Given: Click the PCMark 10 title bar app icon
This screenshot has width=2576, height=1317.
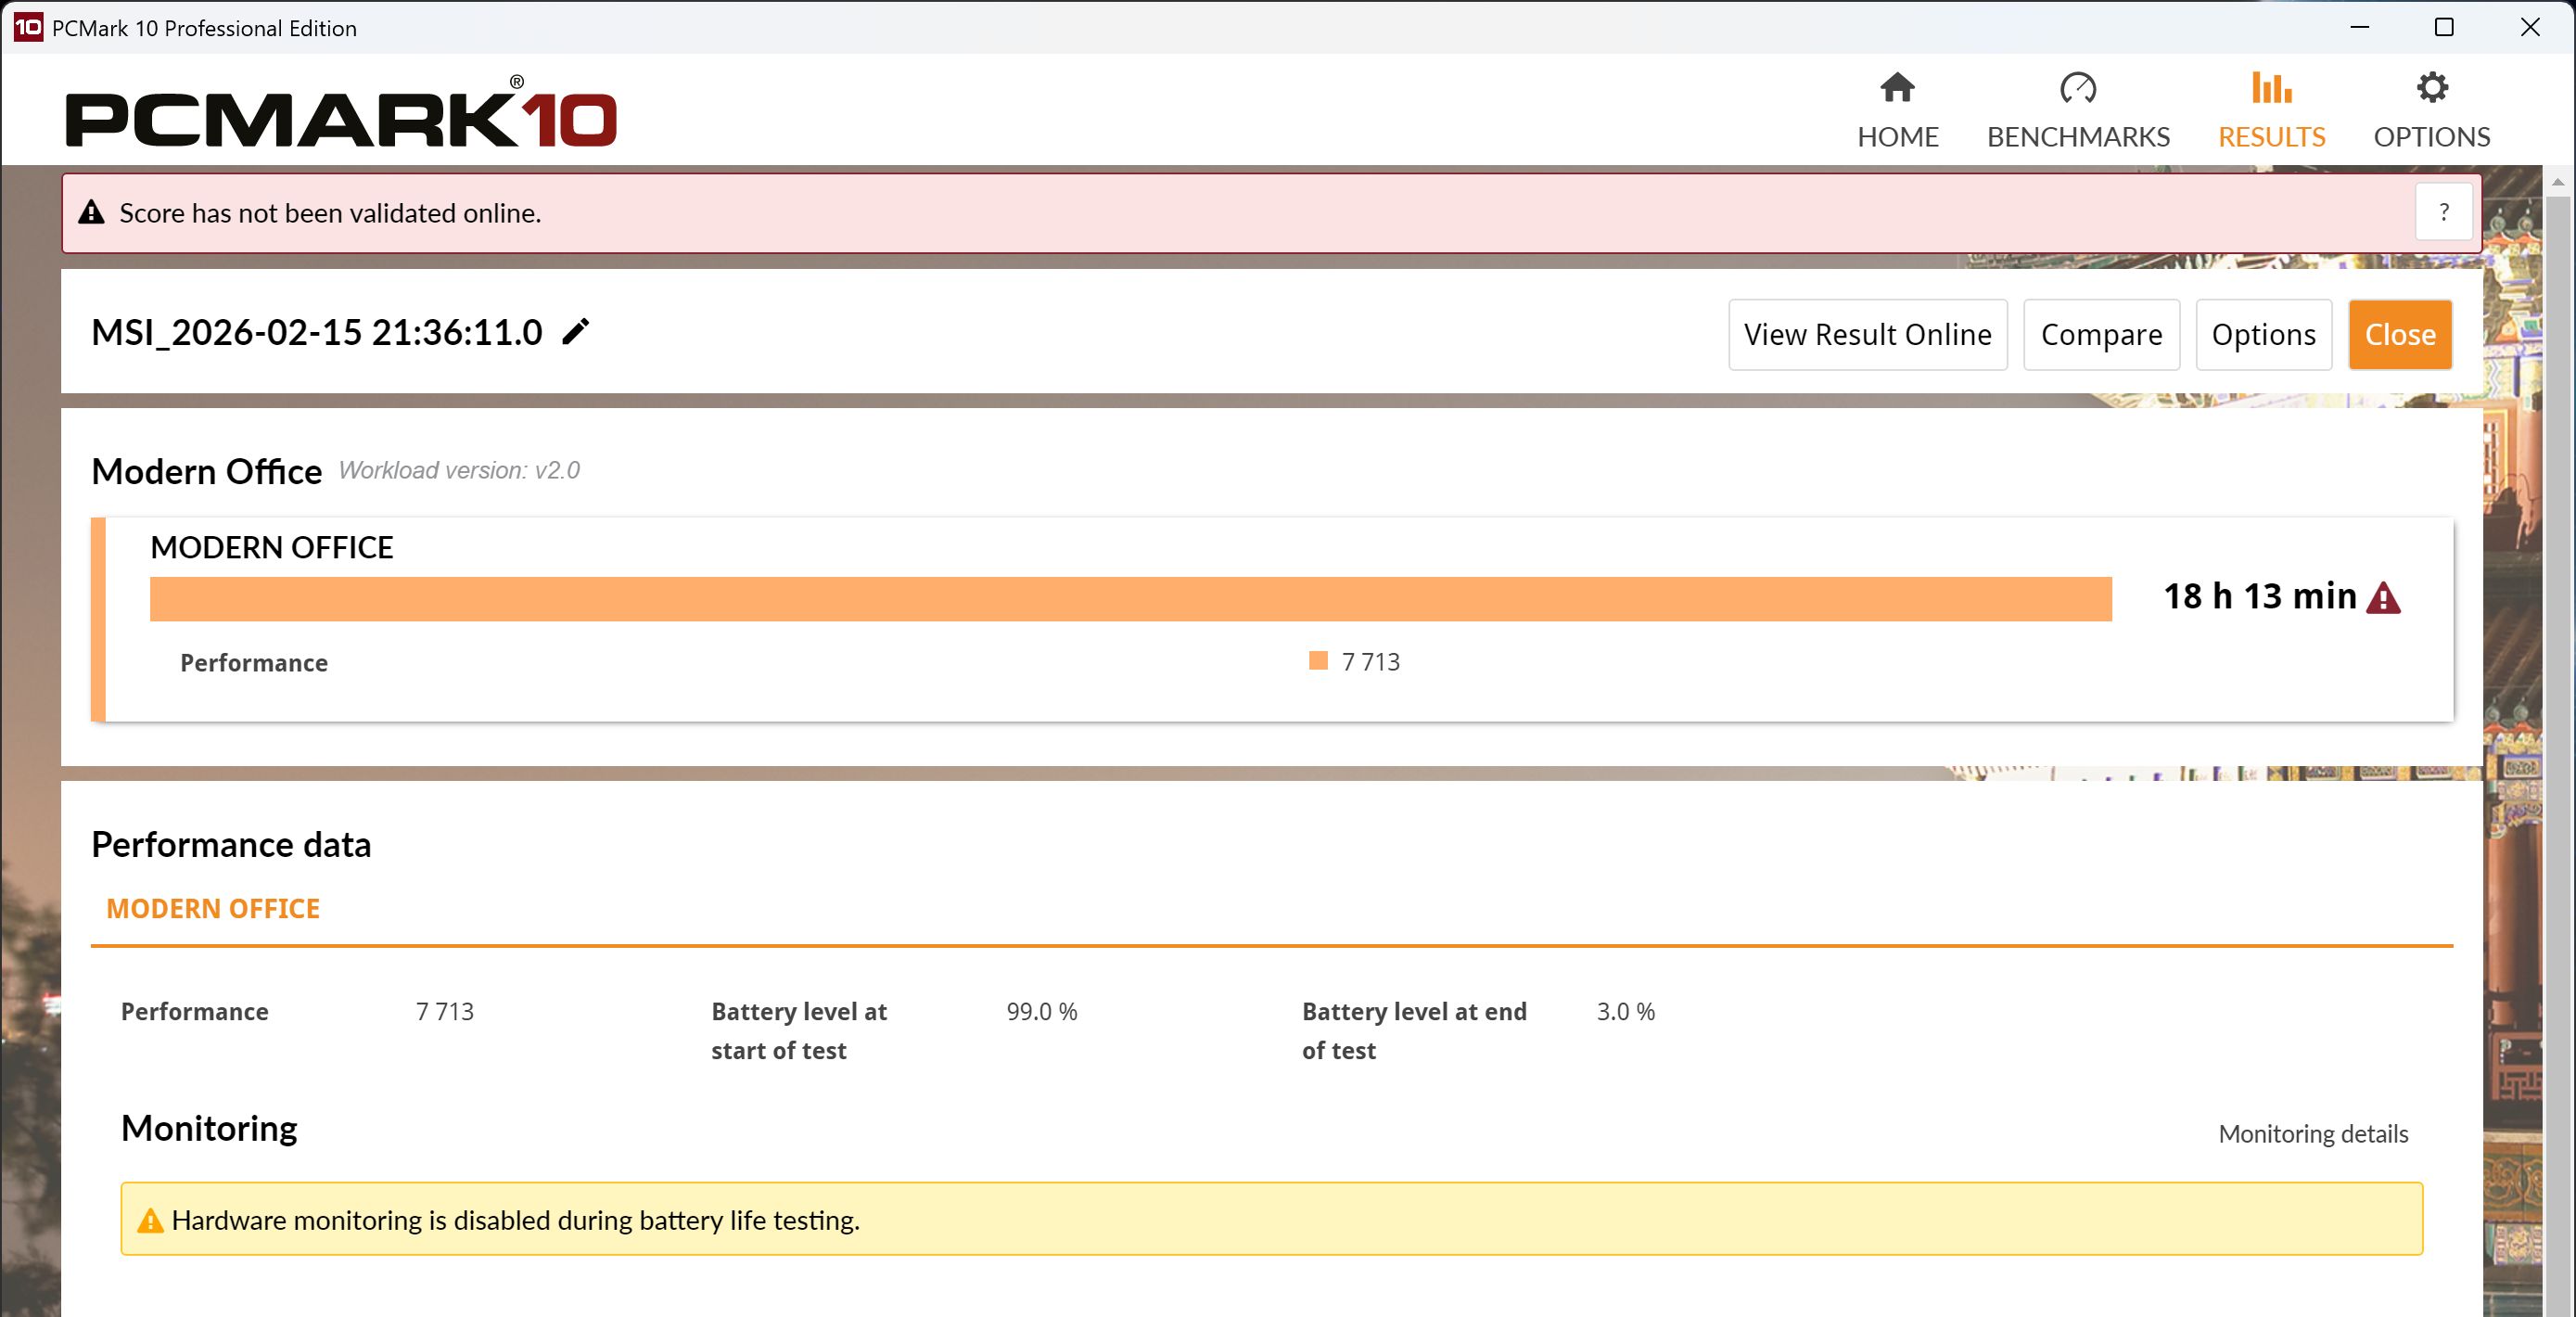Looking at the screenshot, I should point(27,27).
